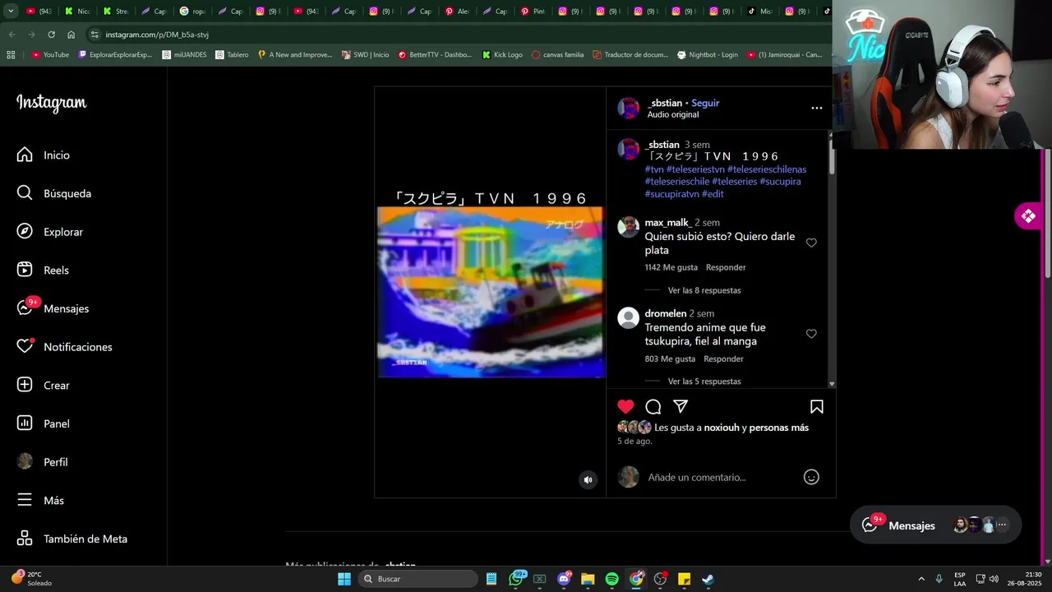Screen dimensions: 1052x592
Task: Open Nightbot - Login bookmark
Action: coord(707,54)
